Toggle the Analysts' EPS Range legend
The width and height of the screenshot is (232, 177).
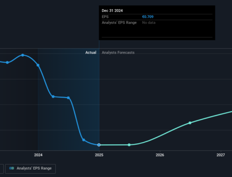[30, 169]
